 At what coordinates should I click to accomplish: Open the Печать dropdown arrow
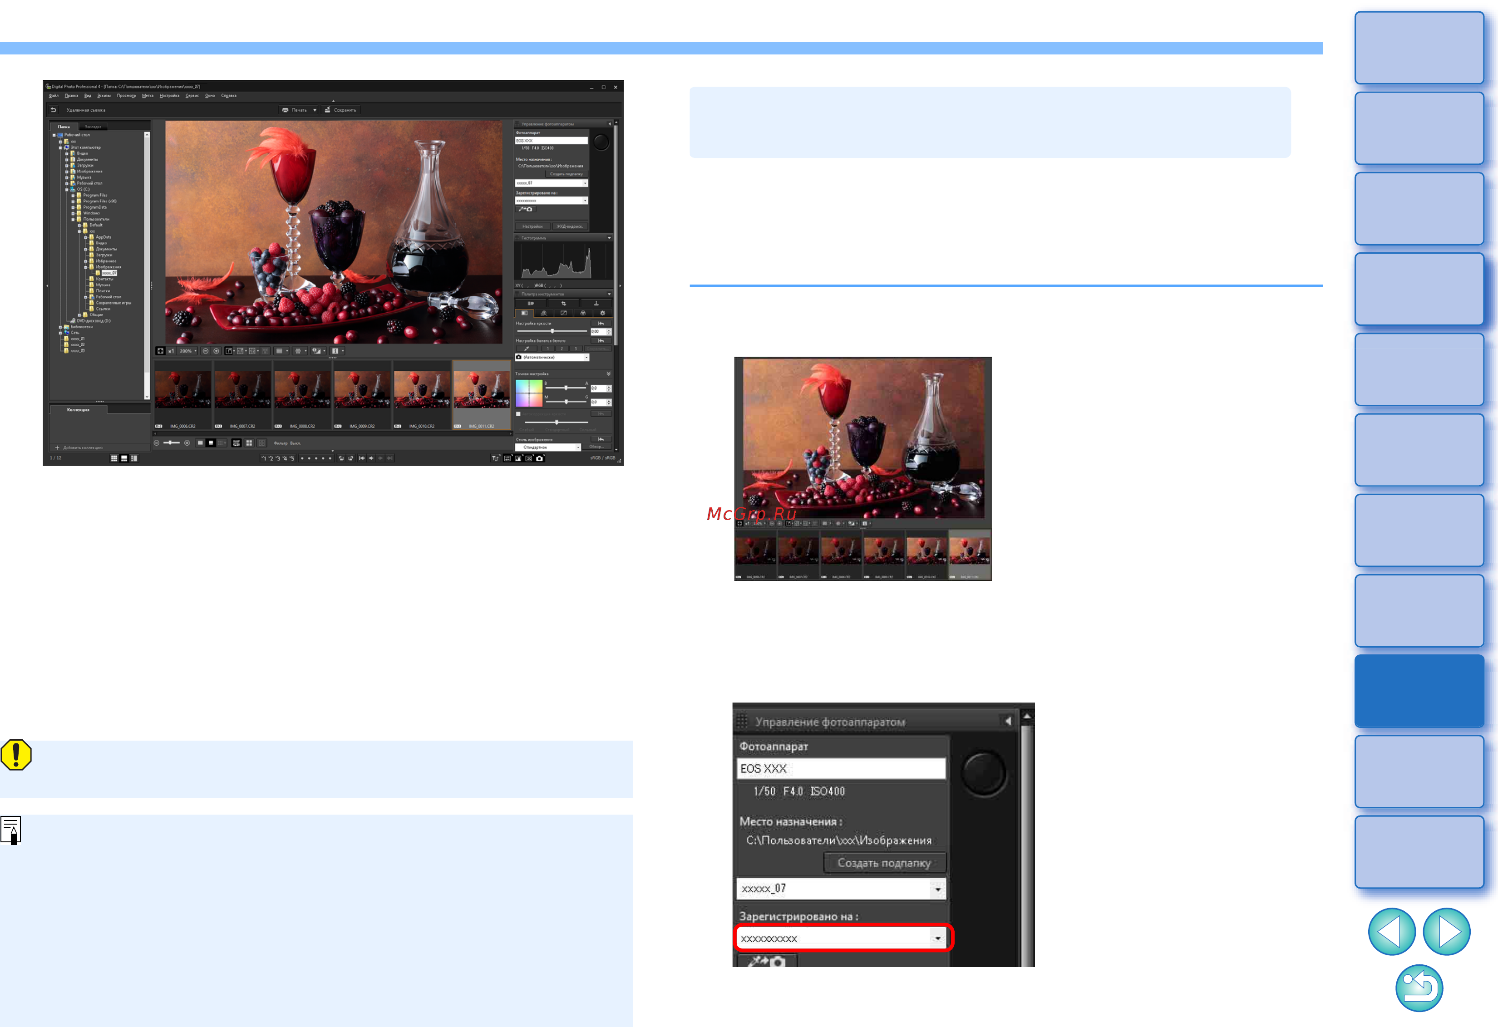click(315, 109)
